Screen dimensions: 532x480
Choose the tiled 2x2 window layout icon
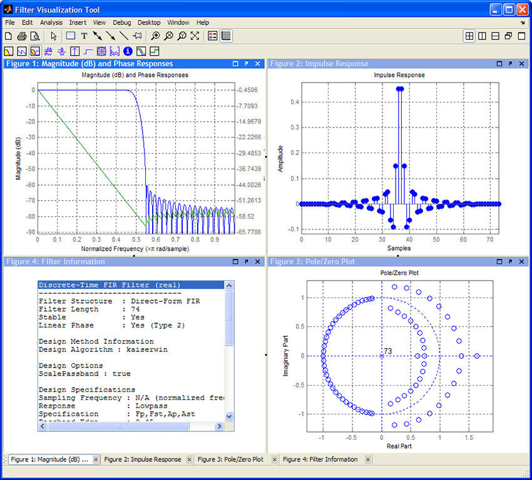(469, 36)
